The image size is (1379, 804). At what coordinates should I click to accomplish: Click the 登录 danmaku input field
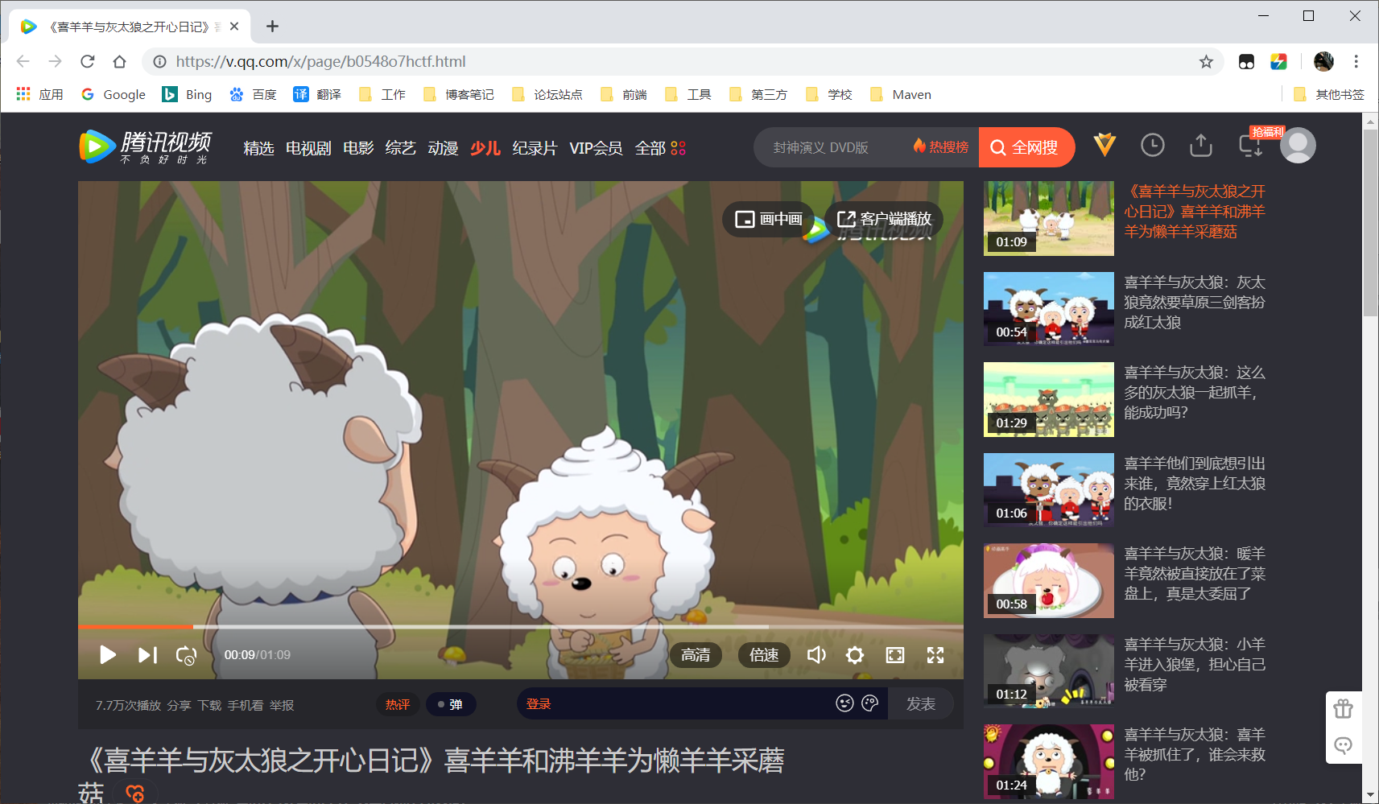point(676,704)
